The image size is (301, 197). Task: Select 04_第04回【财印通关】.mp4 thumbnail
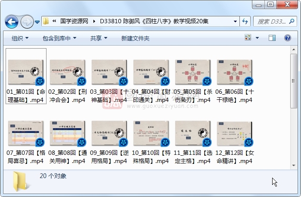click(x=151, y=72)
